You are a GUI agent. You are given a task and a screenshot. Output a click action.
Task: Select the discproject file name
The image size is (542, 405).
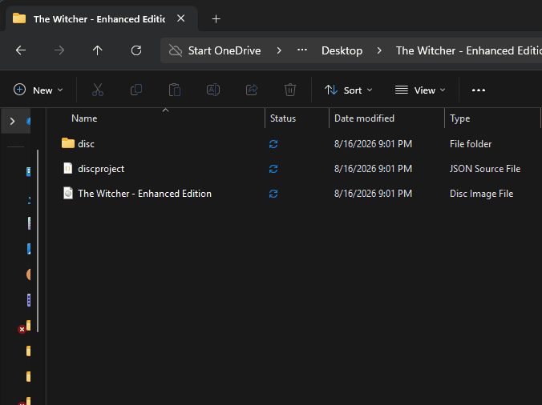click(x=101, y=169)
